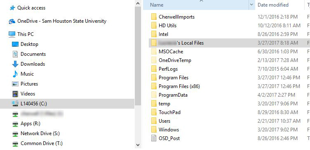Screen dimensions: 310x150
Task: Click the Intel folder icon
Action: (154, 34)
